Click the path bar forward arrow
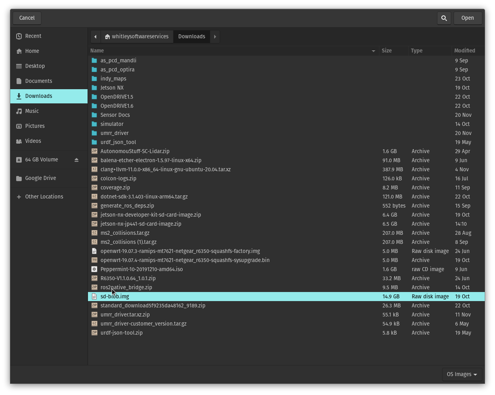 tap(215, 37)
